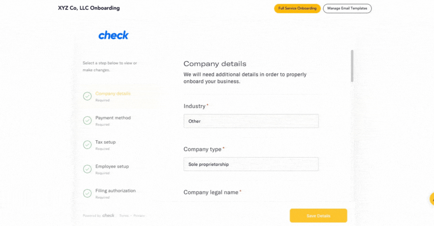Click the form's vertical scrollbar thumb
This screenshot has width=434, height=226.
click(x=352, y=66)
